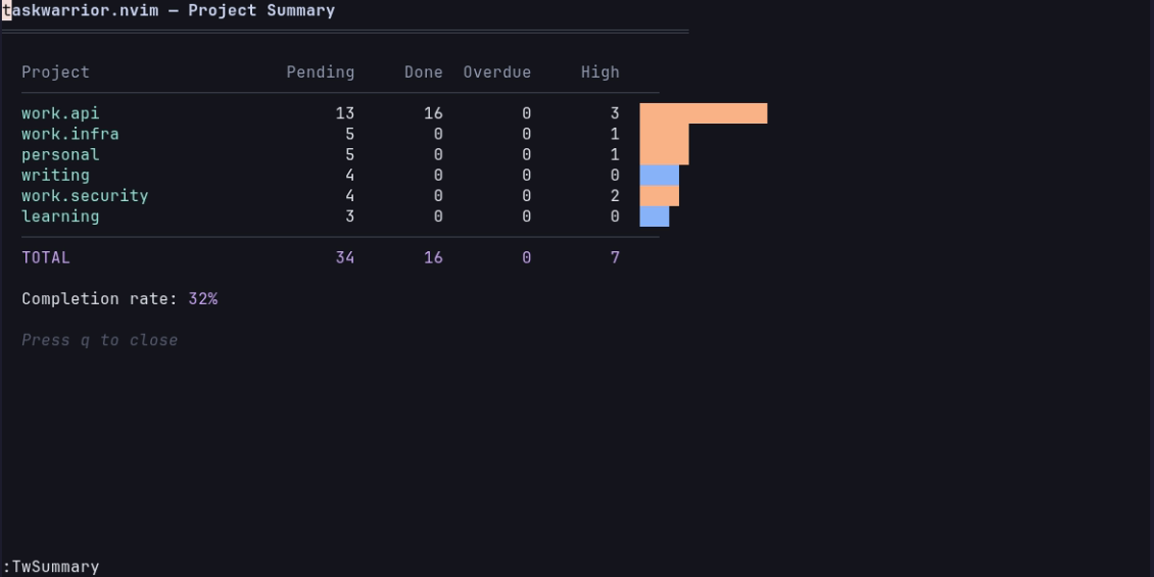Select the 'Pending' column header
The width and height of the screenshot is (1154, 577).
coord(320,72)
